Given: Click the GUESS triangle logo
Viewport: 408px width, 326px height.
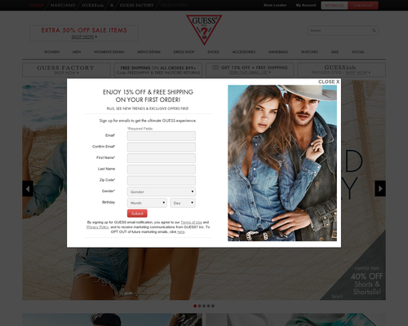Looking at the screenshot, I should (x=204, y=29).
